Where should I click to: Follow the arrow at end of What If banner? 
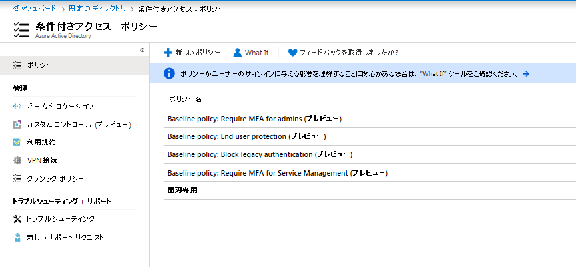click(525, 73)
